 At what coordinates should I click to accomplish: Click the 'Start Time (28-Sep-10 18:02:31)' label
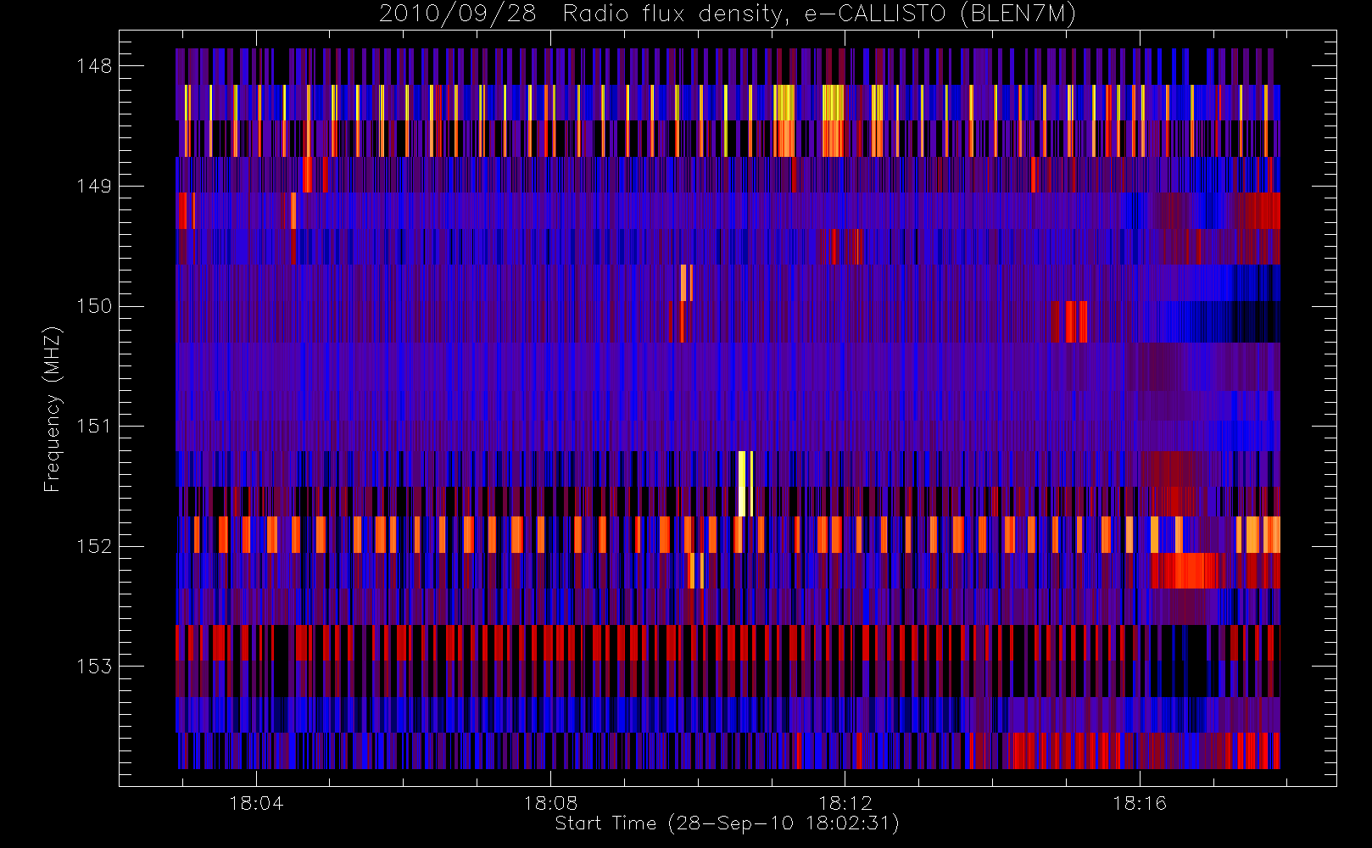point(727,823)
